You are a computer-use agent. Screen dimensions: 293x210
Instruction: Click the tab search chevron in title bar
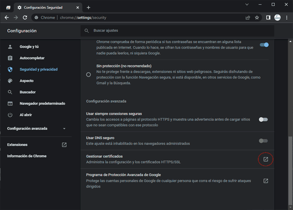click(247, 4)
